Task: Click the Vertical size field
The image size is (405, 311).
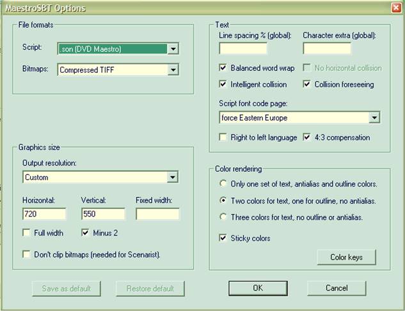Action: coord(103,214)
